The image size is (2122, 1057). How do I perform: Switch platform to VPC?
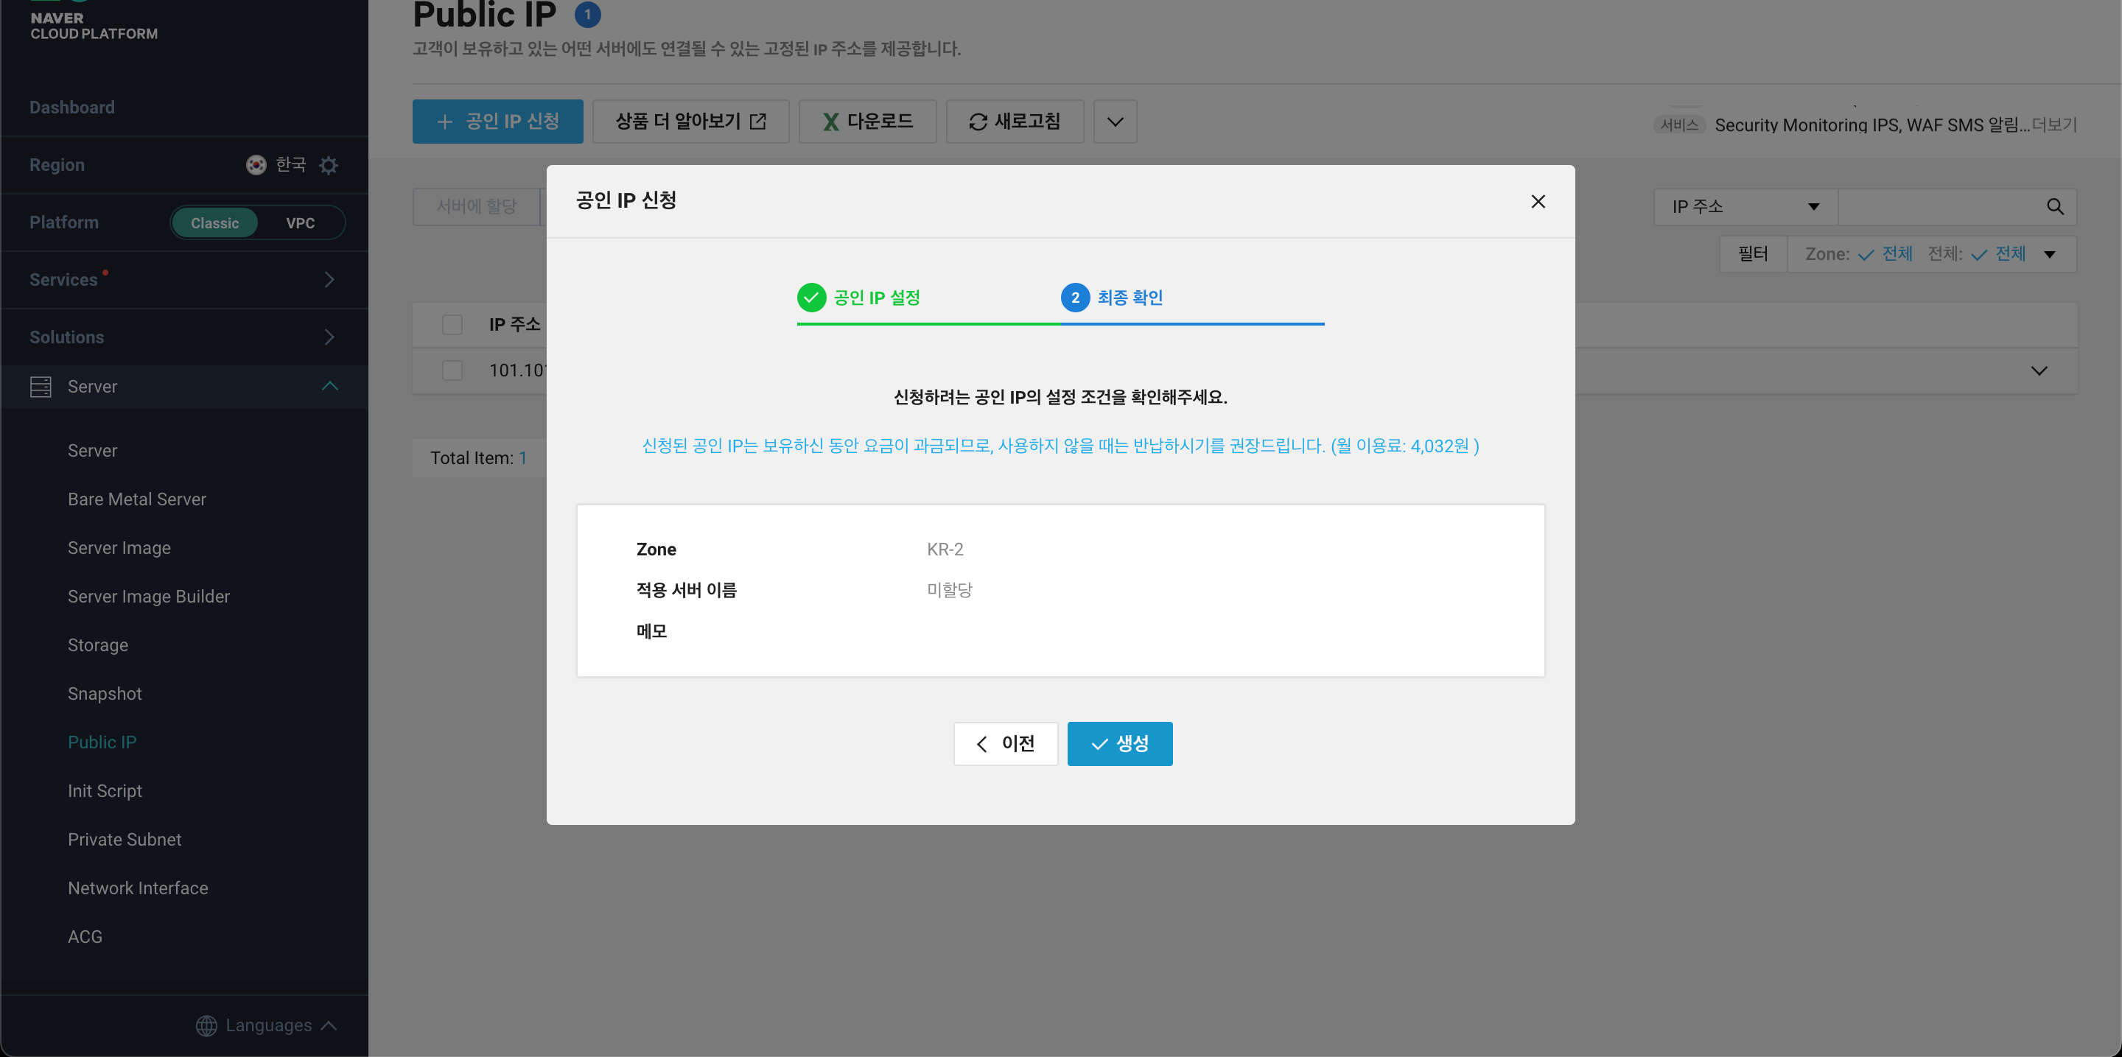(x=300, y=223)
